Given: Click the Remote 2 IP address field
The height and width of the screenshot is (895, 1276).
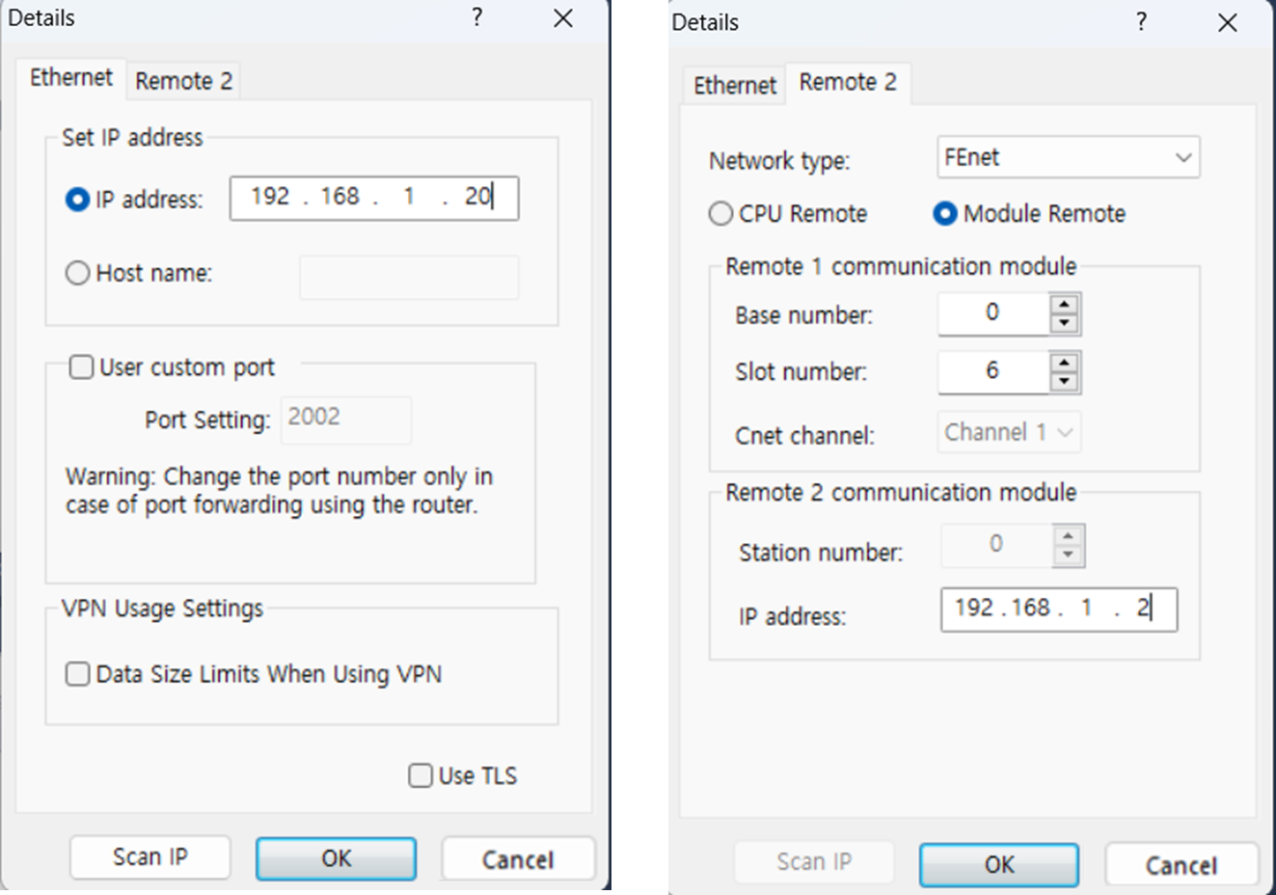Looking at the screenshot, I should point(1059,610).
